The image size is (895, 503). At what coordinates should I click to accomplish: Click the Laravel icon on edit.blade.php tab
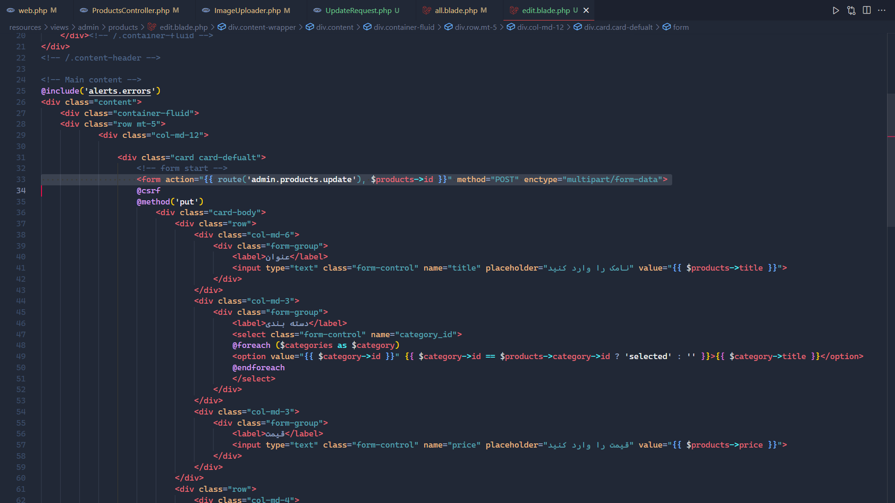coord(514,10)
